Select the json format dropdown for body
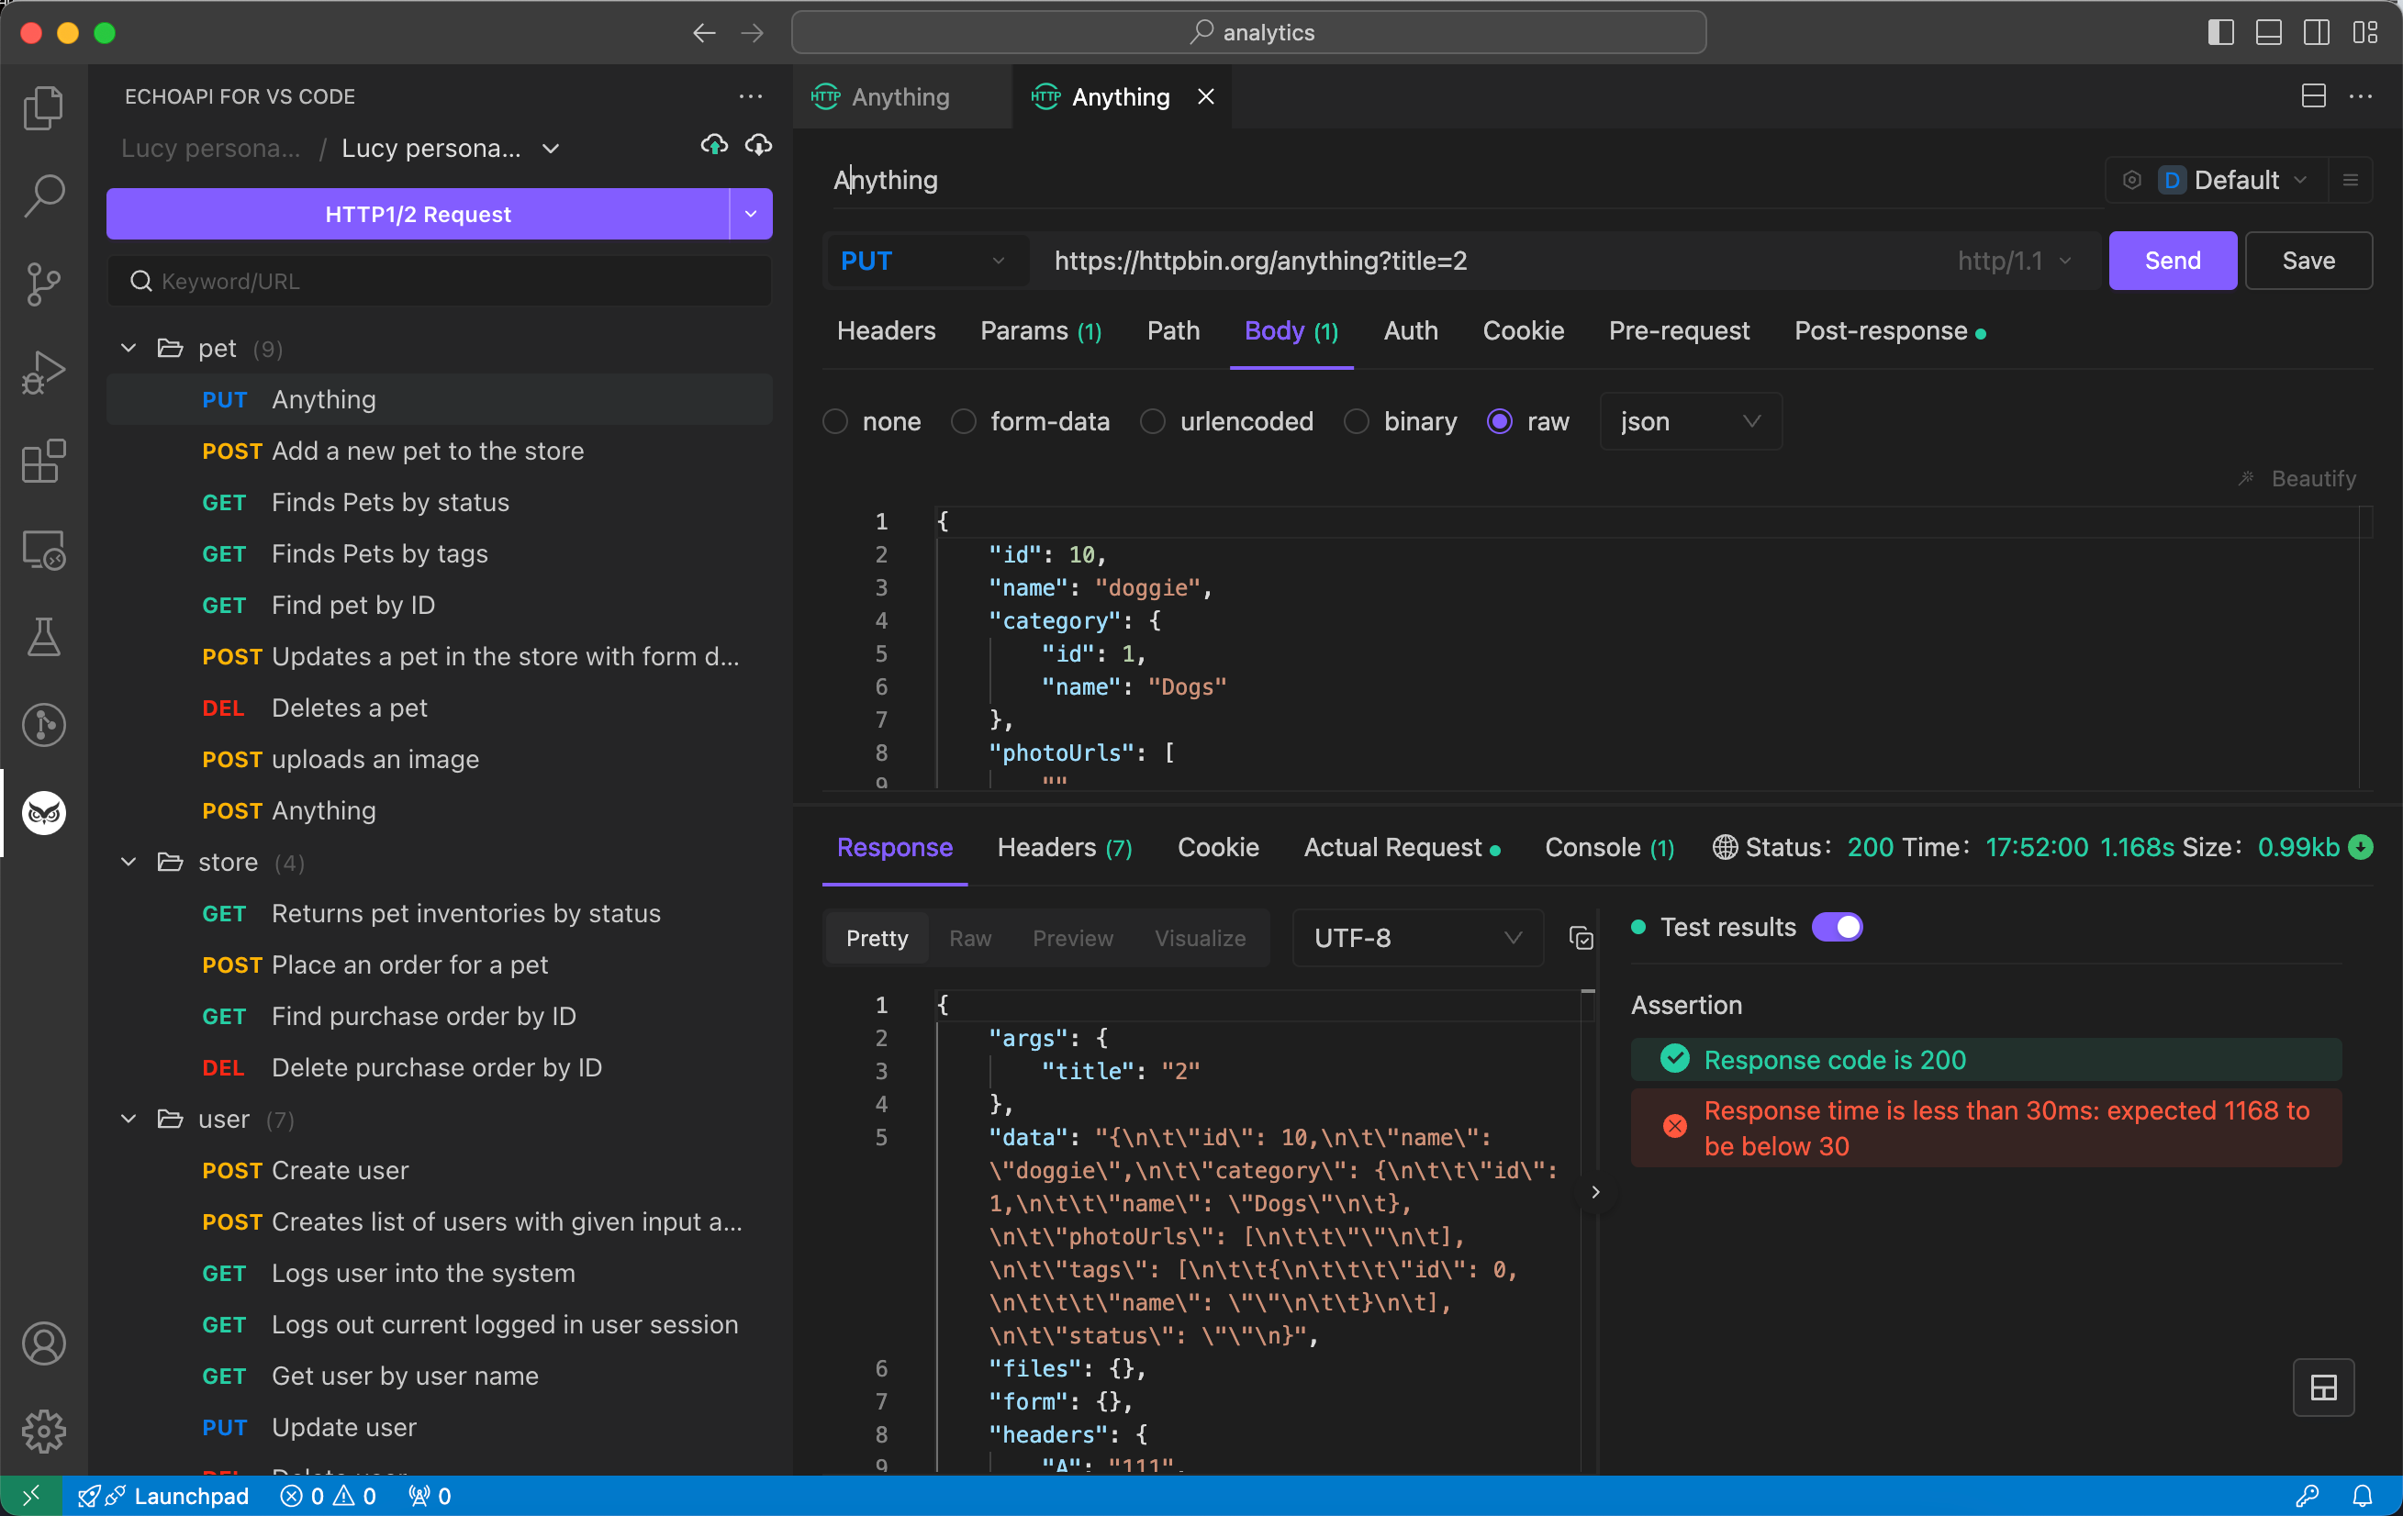The height and width of the screenshot is (1516, 2403). pos(1685,421)
